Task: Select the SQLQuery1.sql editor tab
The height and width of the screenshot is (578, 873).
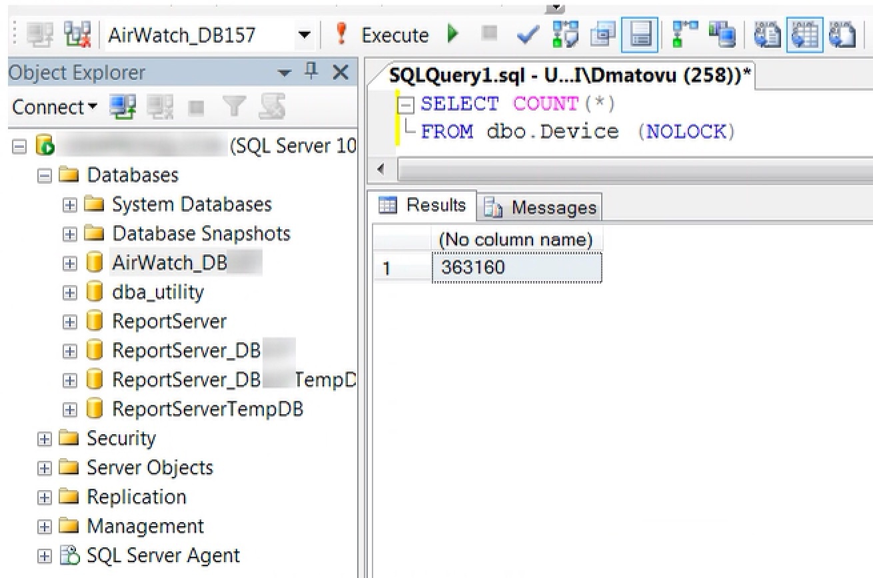Action: point(568,75)
